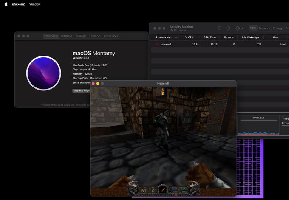The width and height of the screenshot is (289, 200).
Task: Sort by Kind column header
Action: pos(276,37)
